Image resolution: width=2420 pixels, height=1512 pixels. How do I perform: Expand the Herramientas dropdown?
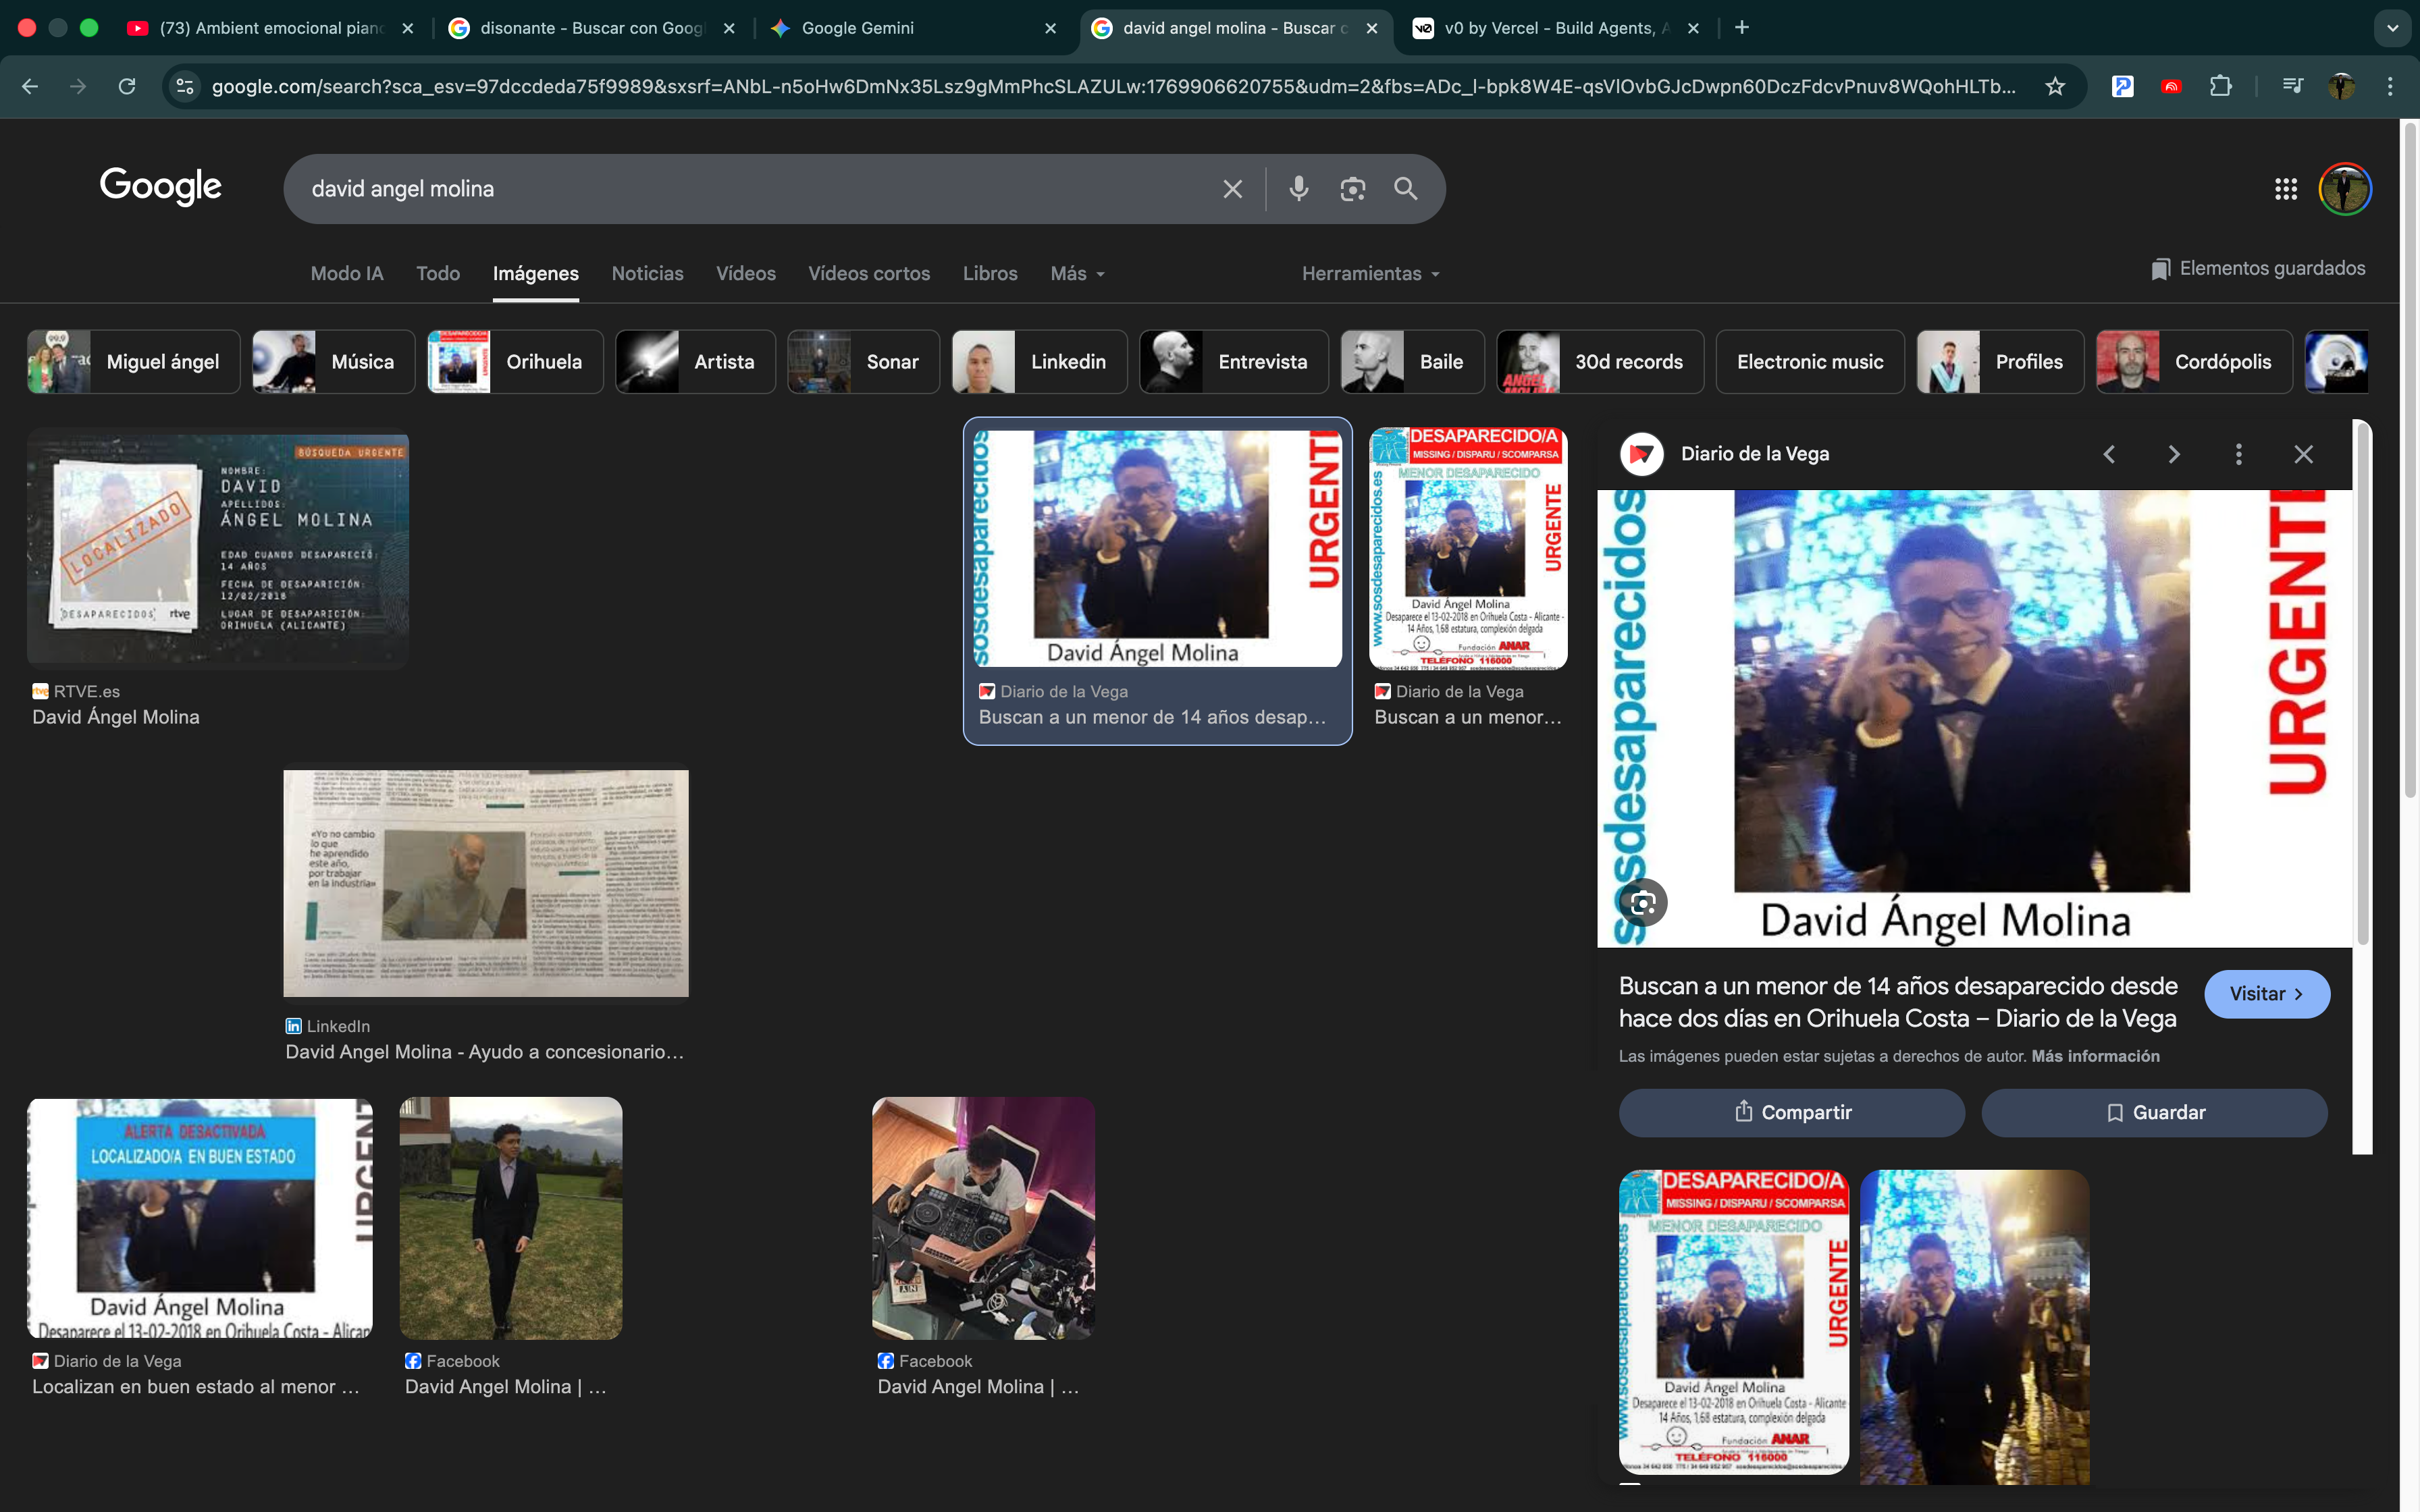coord(1370,274)
